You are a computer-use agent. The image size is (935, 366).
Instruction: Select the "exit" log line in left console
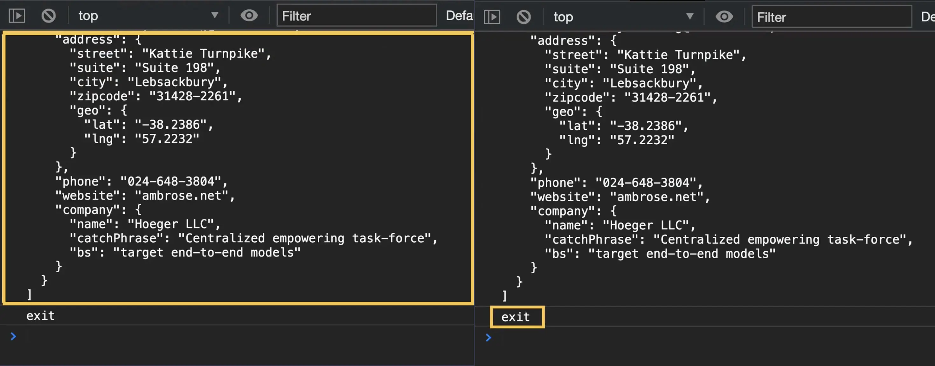coord(40,315)
